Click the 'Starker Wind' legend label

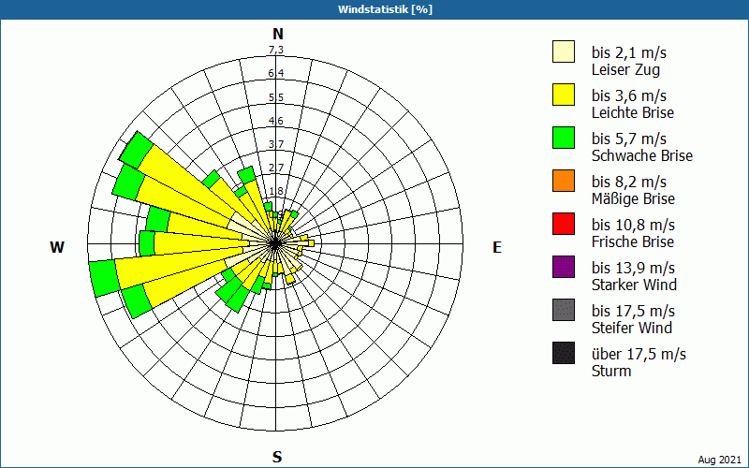point(635,285)
